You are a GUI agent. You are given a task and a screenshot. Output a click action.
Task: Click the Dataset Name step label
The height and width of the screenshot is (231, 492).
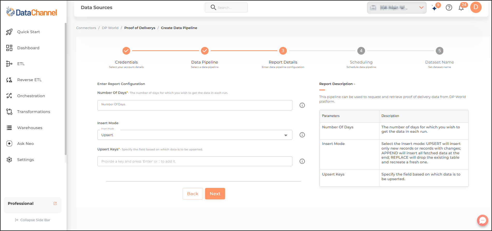[x=439, y=62]
